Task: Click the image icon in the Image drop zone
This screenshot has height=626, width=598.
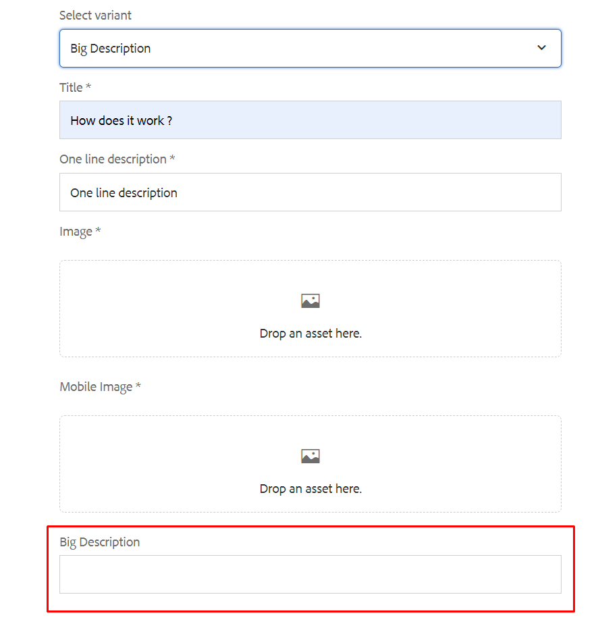Action: pos(310,300)
